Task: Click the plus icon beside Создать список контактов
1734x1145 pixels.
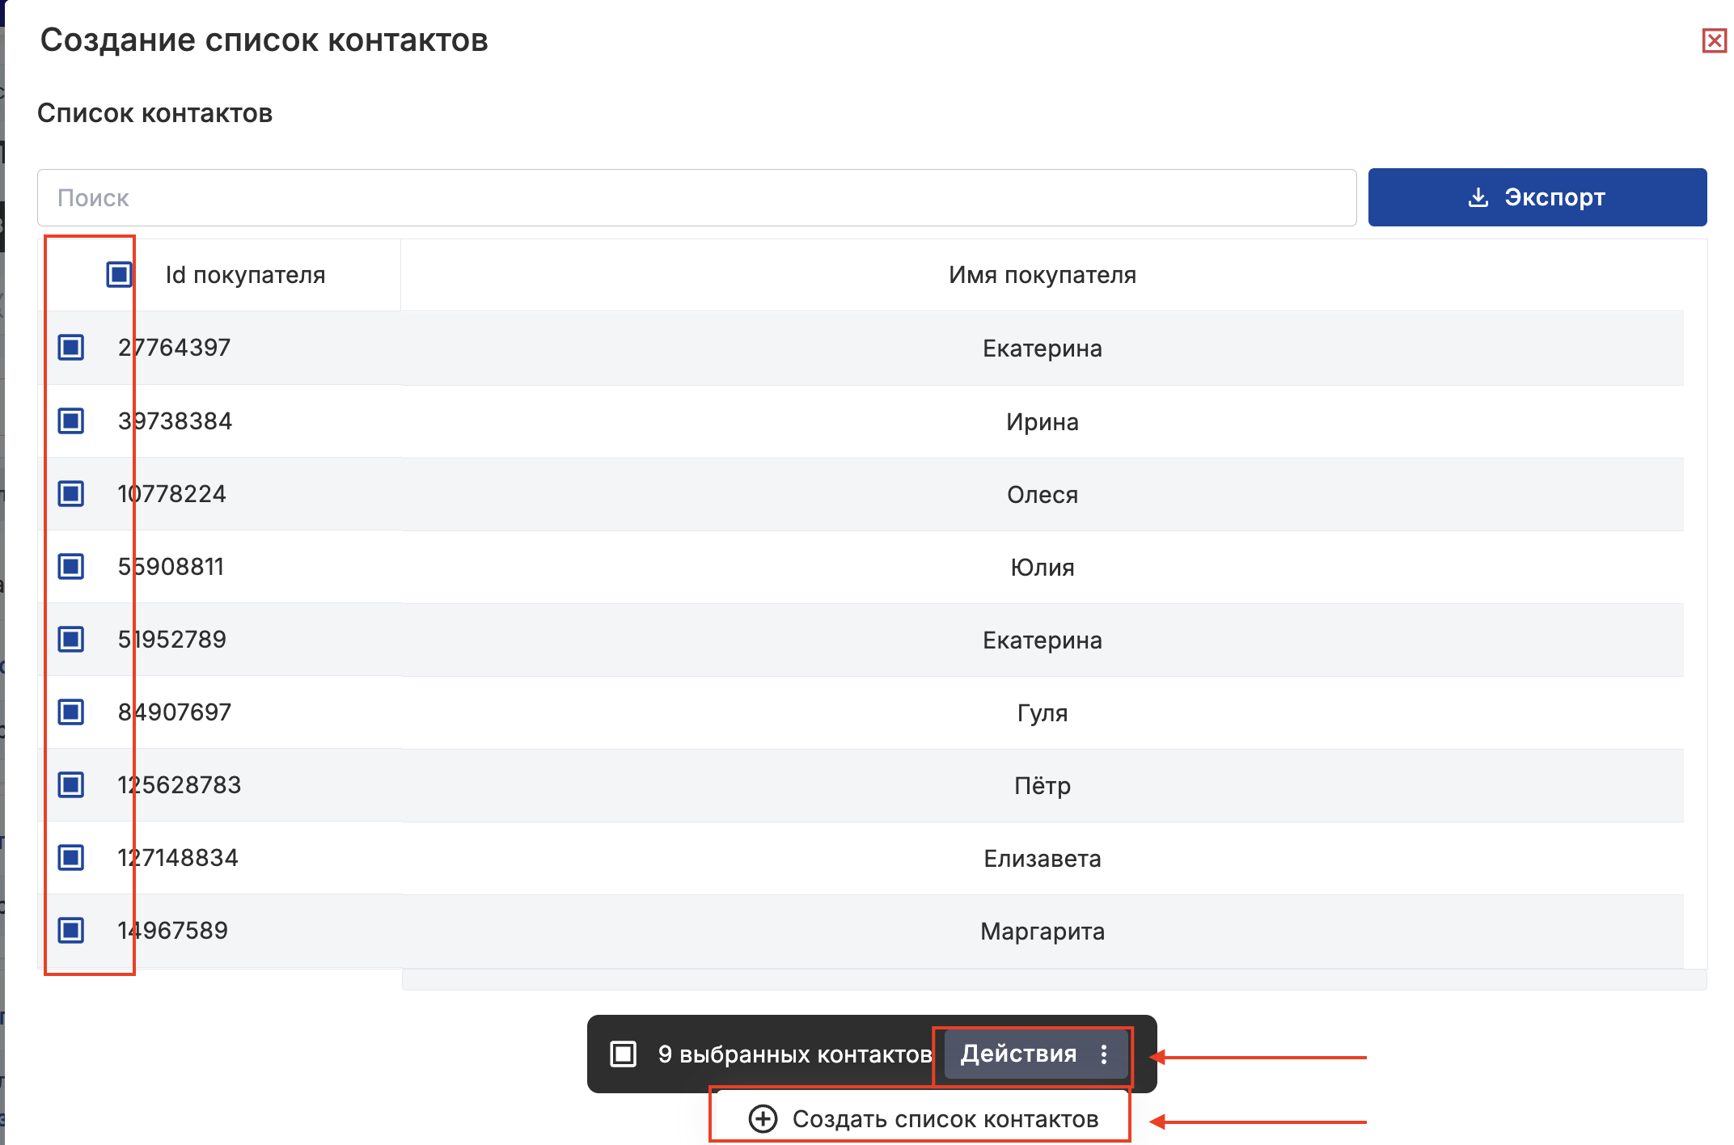Action: [763, 1118]
